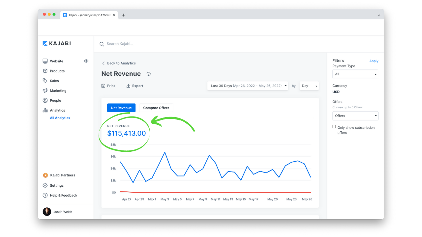Switch to the Compare Offers tab
The height and width of the screenshot is (237, 422).
(x=156, y=108)
